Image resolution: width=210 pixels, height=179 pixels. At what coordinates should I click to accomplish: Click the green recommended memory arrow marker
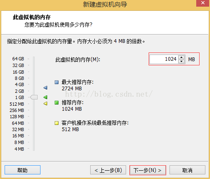pyautogui.click(x=46, y=97)
